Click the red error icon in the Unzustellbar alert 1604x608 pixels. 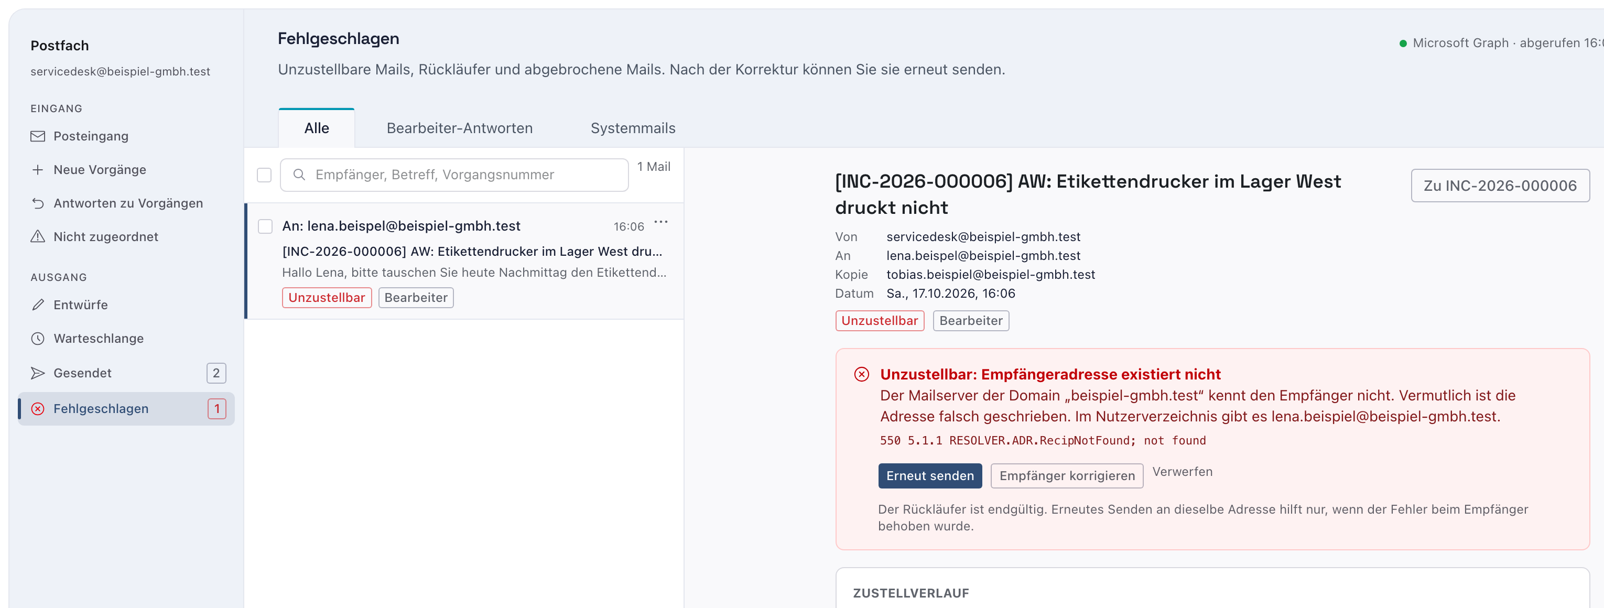(862, 374)
